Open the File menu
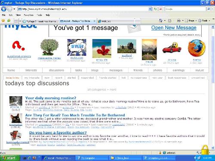 pos(4,15)
